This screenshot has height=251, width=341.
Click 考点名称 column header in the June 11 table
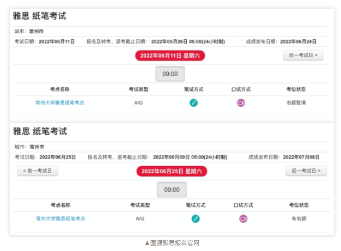pos(60,89)
